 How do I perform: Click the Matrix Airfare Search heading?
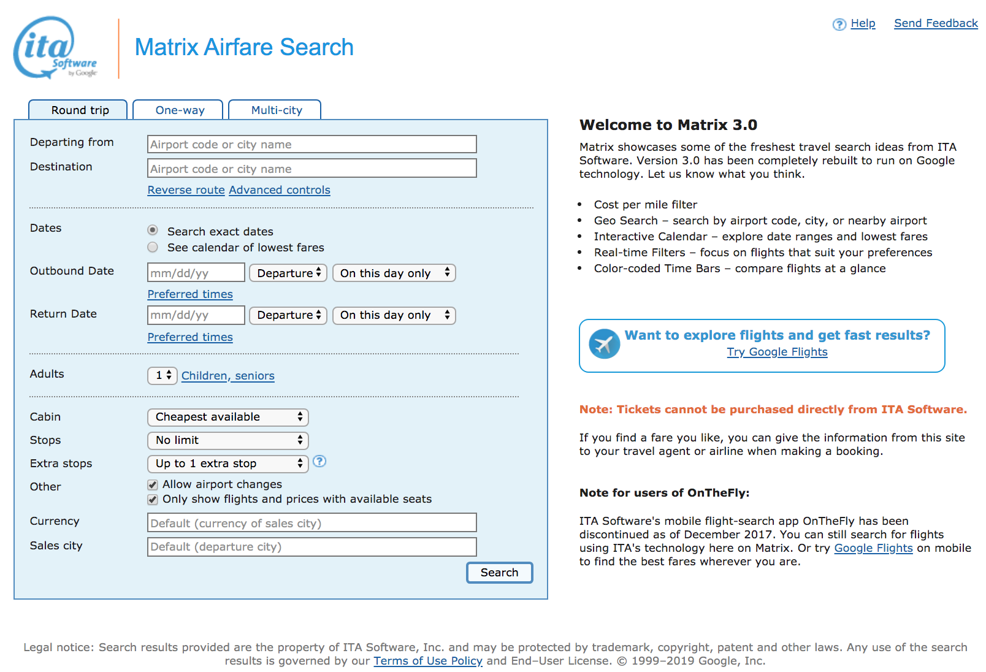point(244,47)
